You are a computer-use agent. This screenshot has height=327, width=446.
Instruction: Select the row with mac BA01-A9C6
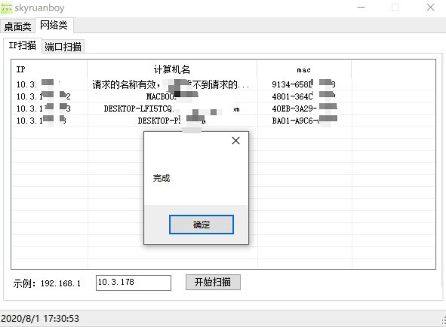223,121
